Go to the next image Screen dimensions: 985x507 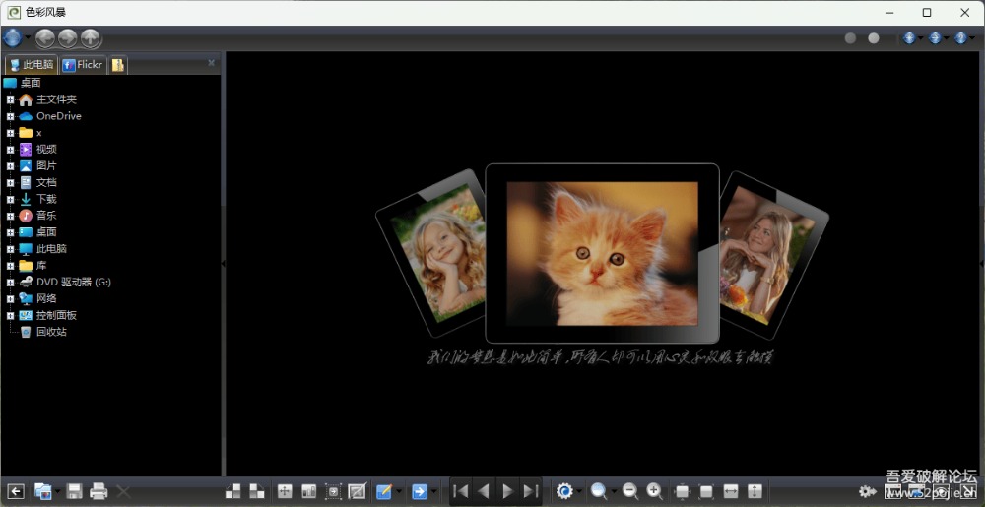pyautogui.click(x=507, y=491)
